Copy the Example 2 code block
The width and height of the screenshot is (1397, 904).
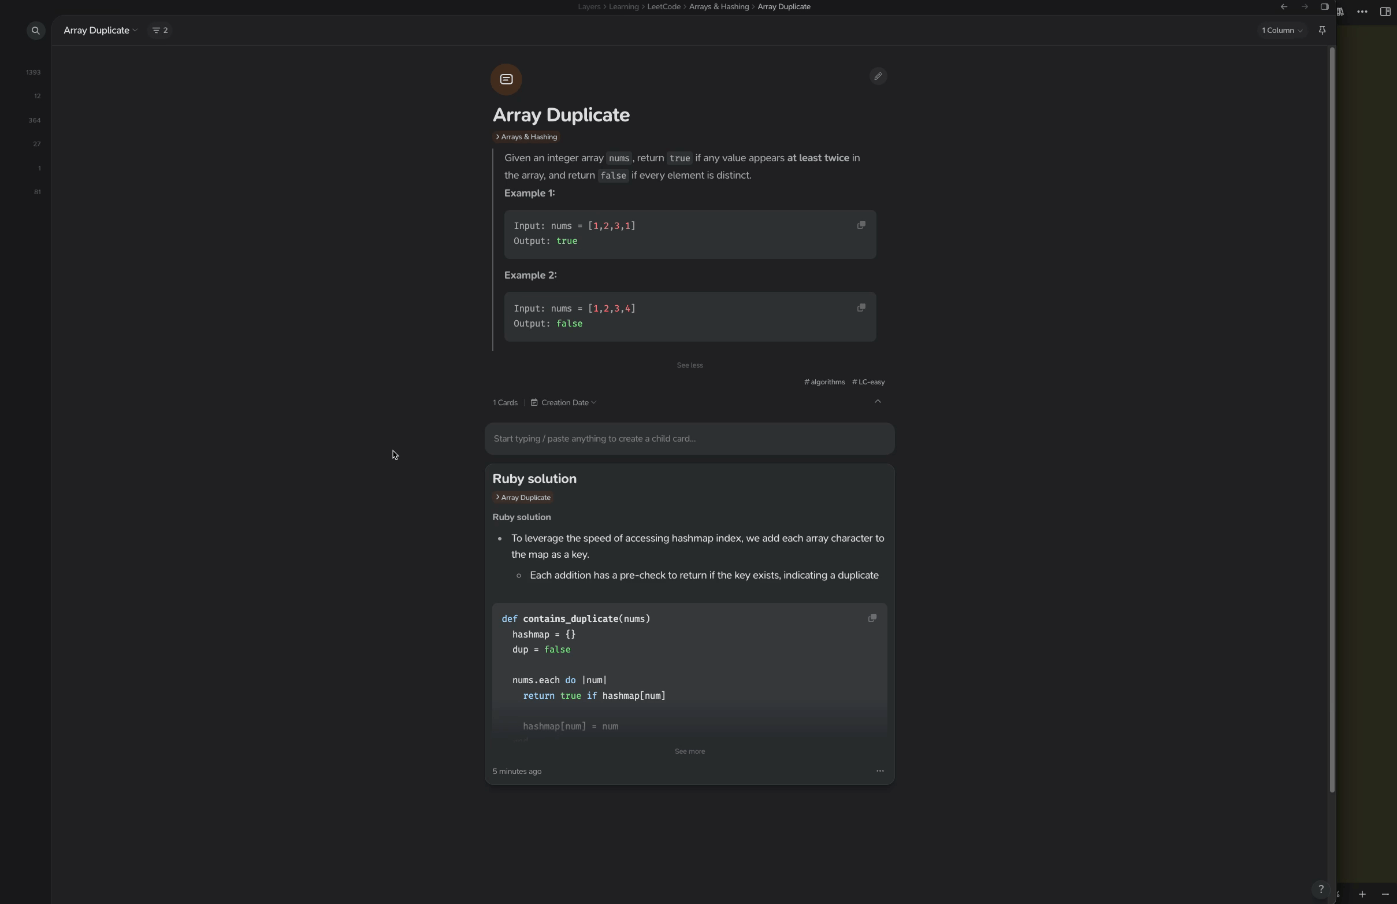[x=861, y=308]
